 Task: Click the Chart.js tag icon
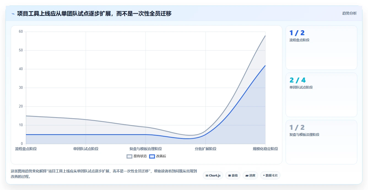coord(207,175)
